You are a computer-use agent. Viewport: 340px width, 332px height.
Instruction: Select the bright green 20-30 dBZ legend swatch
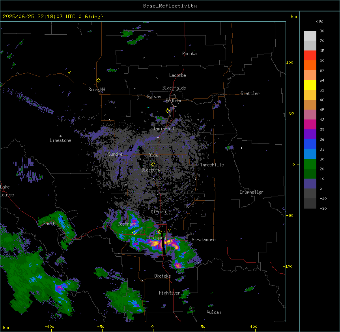click(310, 164)
